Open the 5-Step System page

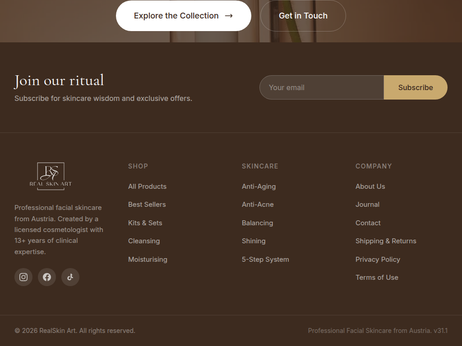[265, 259]
